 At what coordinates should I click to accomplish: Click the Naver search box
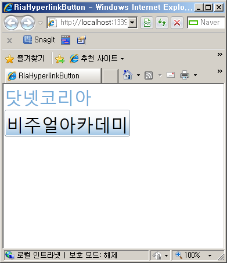[x=206, y=23]
